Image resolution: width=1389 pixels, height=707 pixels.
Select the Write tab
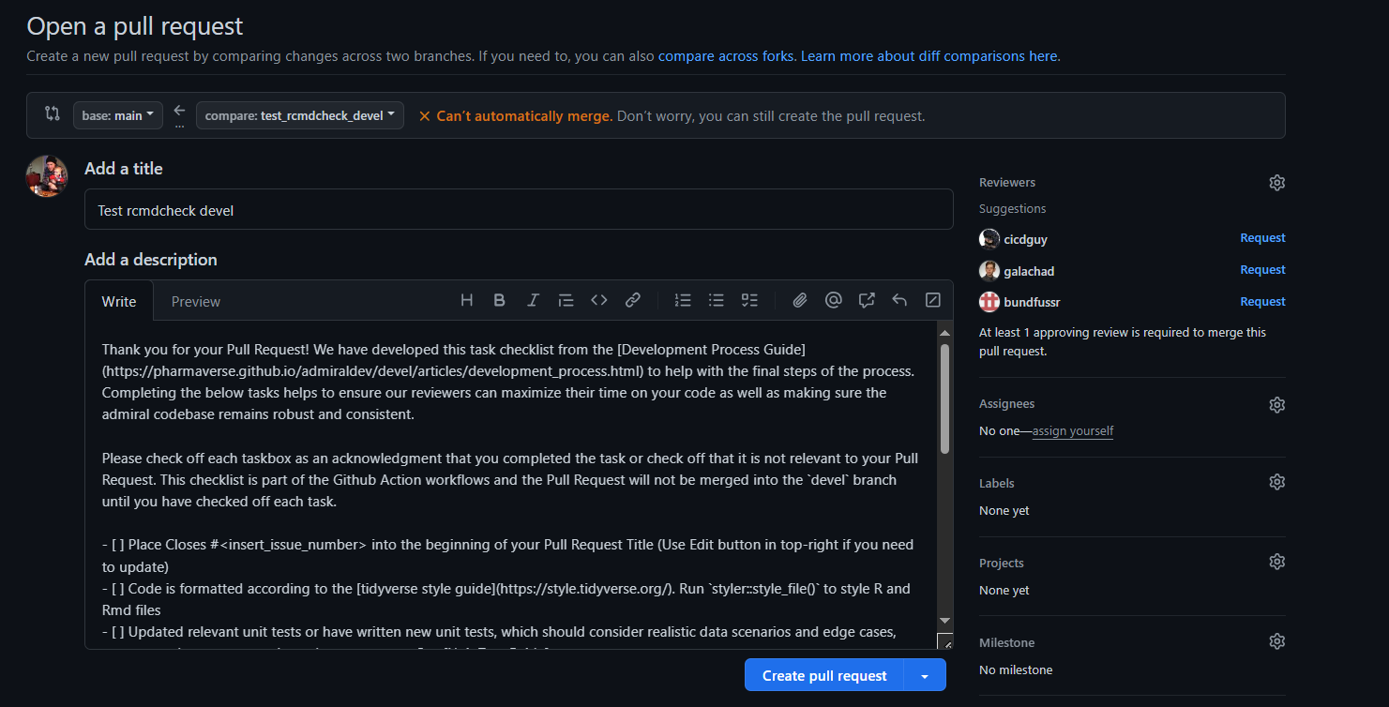119,301
